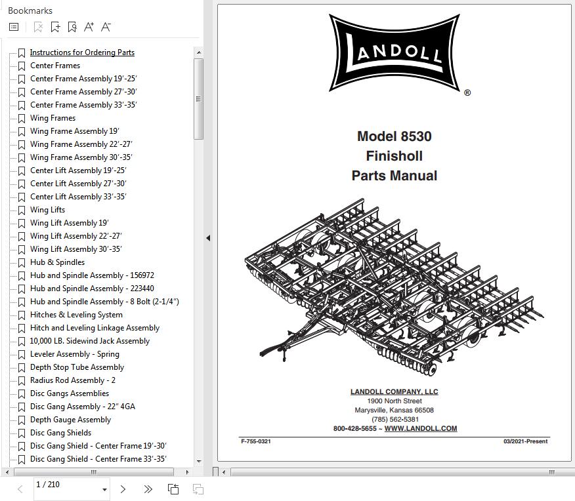Click bookmarks panel scroll down arrow

[x=199, y=461]
